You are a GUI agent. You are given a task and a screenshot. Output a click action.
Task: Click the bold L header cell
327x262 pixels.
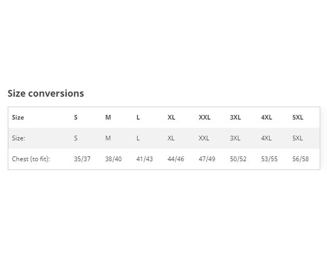pyautogui.click(x=138, y=117)
